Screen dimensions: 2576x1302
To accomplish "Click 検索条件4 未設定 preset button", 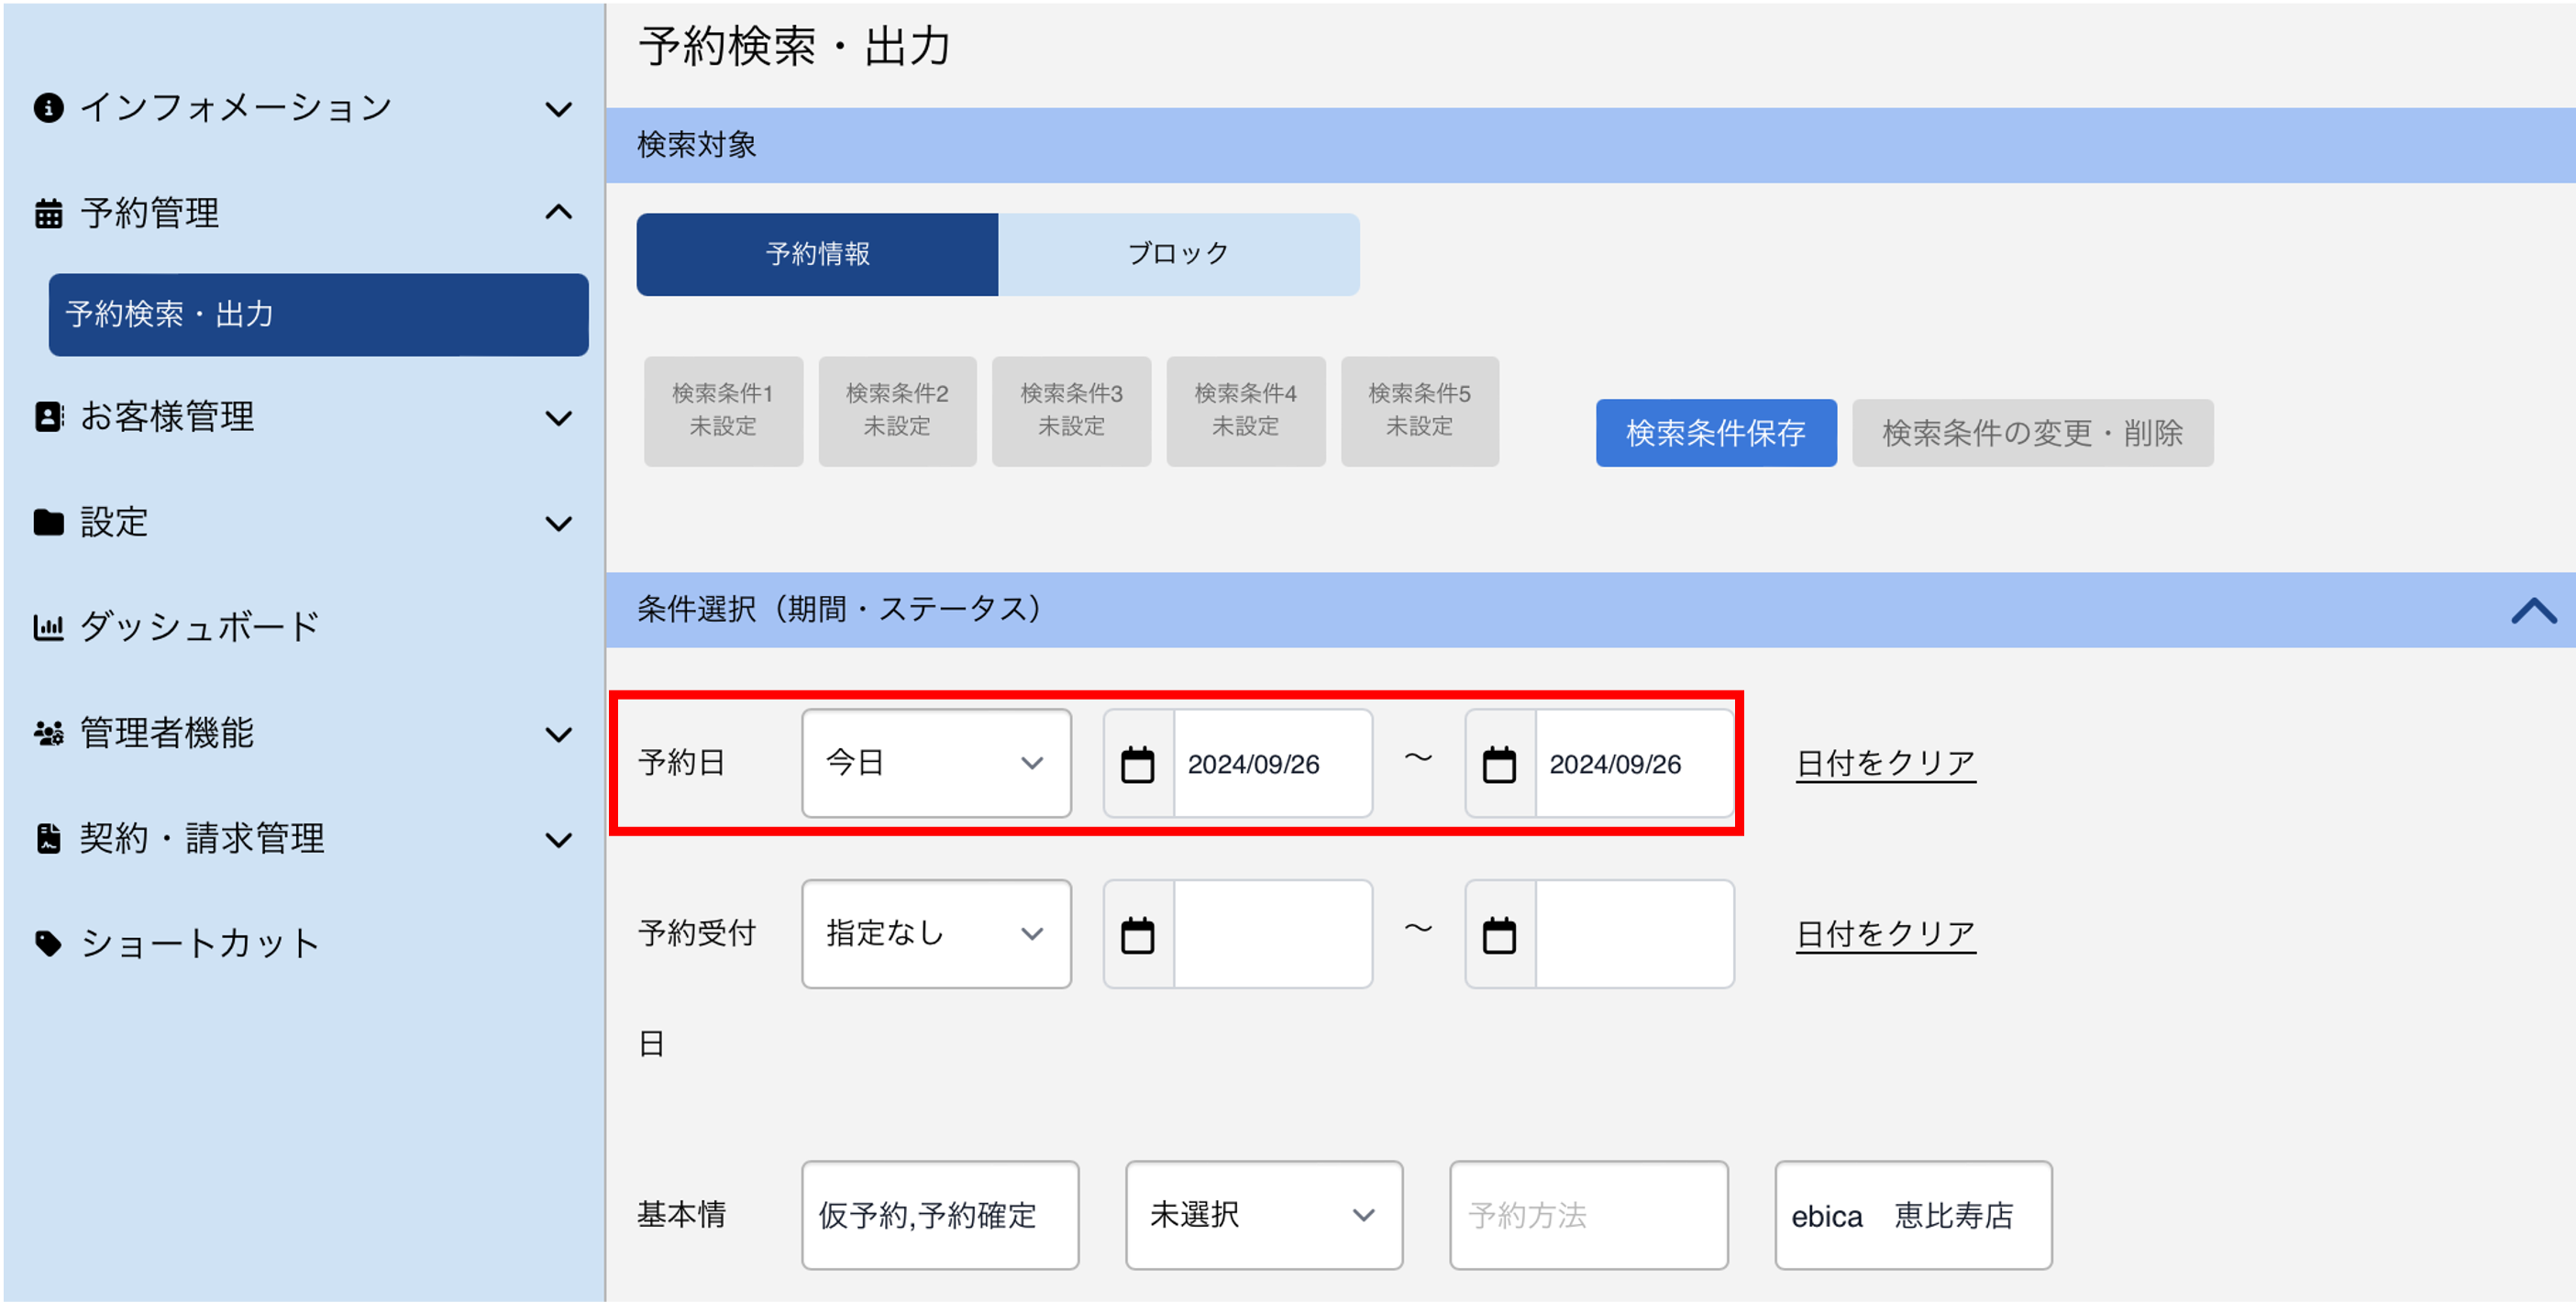I will [x=1246, y=411].
